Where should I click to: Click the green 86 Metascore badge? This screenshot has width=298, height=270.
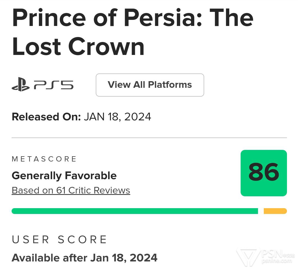point(264,173)
